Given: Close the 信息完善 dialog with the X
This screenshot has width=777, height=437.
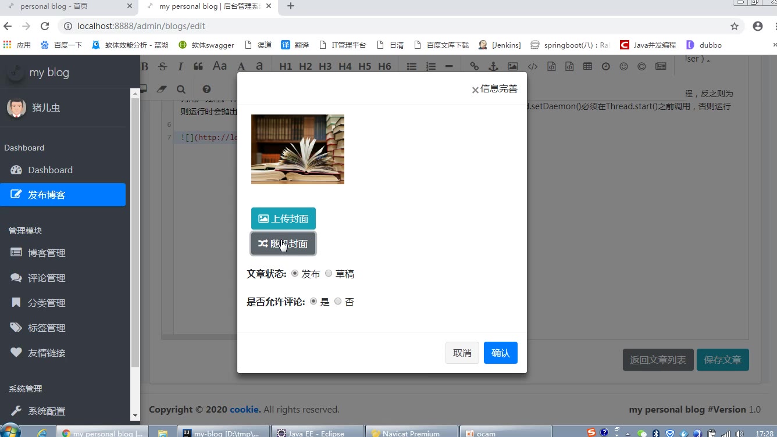Looking at the screenshot, I should click(475, 89).
